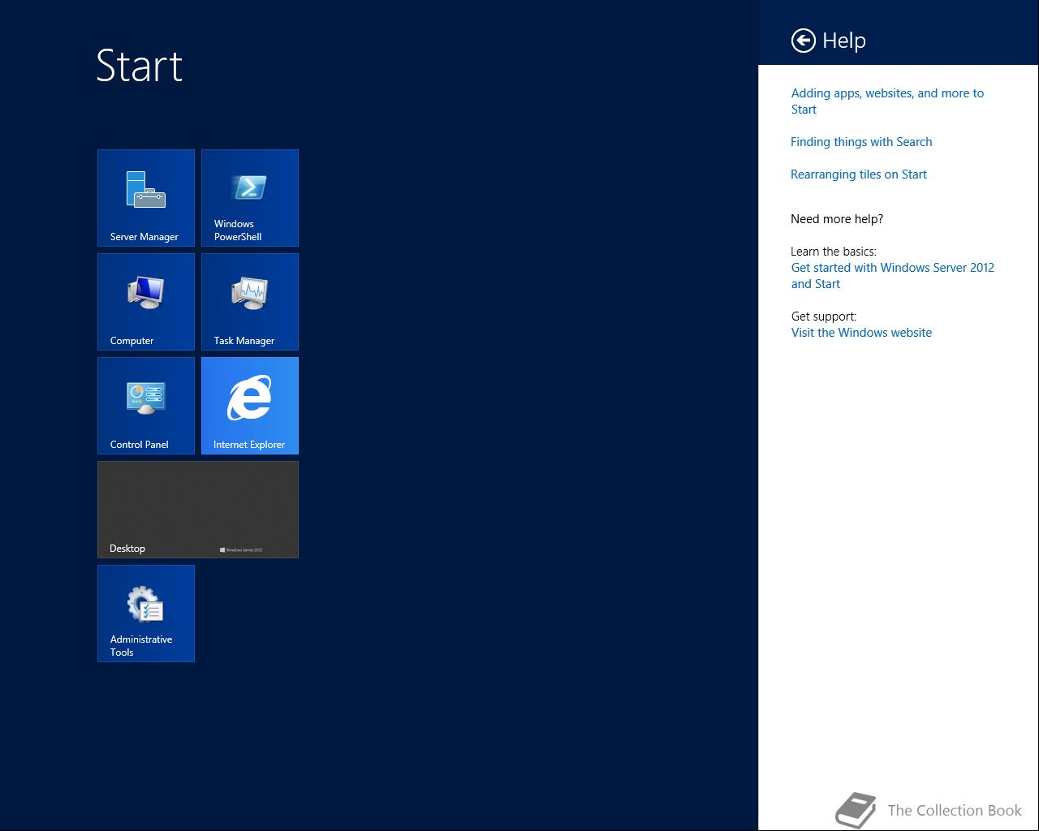1039x831 pixels.
Task: Click the 'Need more help?' text
Action: tap(837, 219)
